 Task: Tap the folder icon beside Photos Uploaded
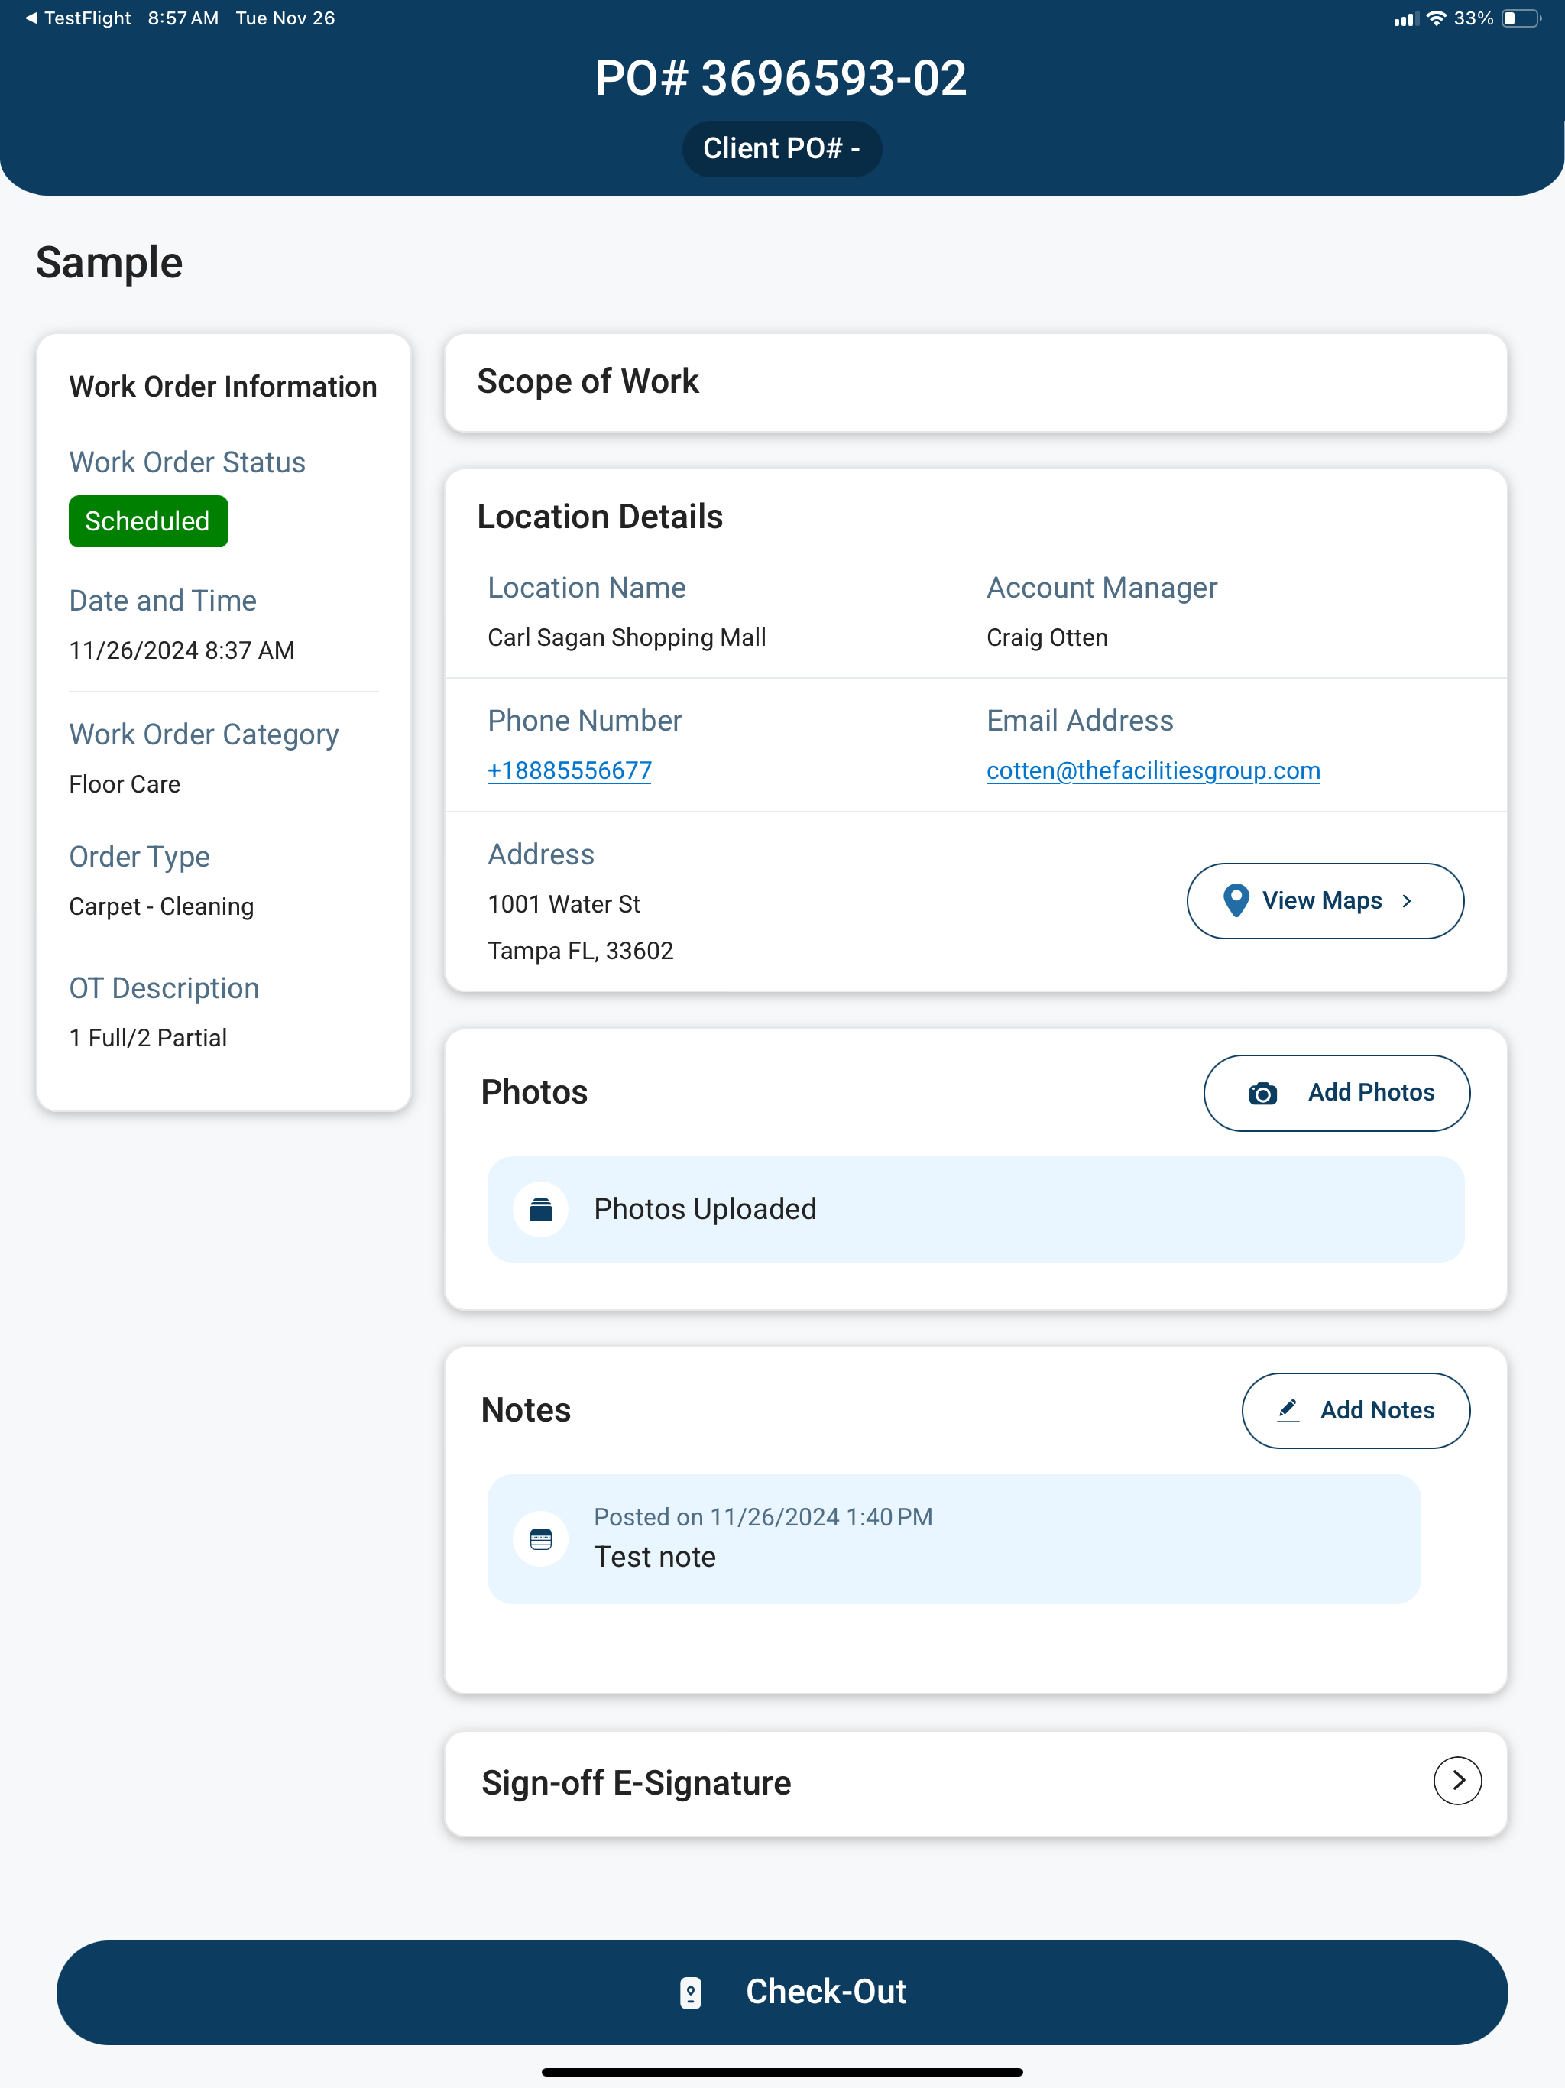click(541, 1209)
